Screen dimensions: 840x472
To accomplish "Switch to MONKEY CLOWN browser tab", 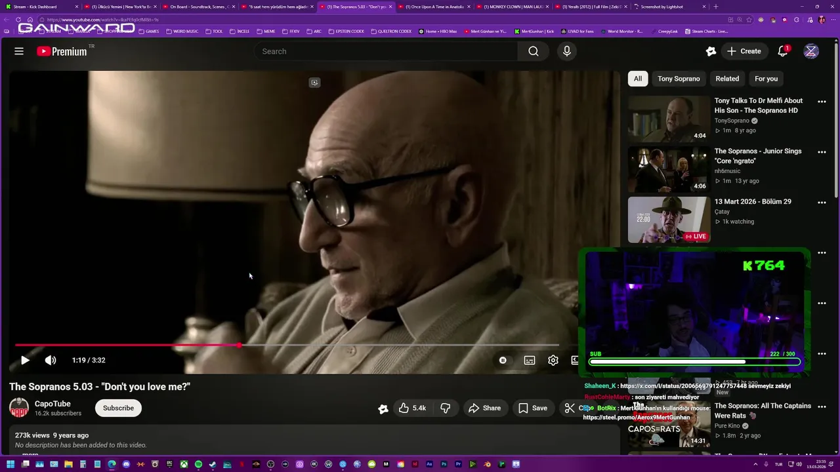I will [513, 7].
